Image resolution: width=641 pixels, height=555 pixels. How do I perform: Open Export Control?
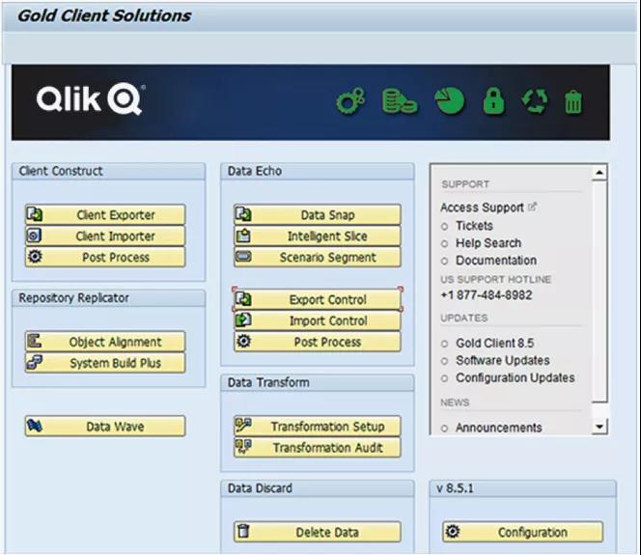coord(318,299)
